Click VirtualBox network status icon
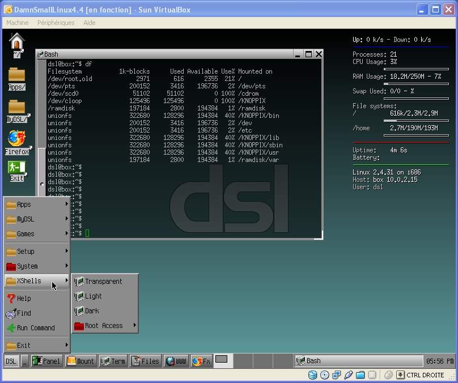The image size is (458, 383). [337, 375]
